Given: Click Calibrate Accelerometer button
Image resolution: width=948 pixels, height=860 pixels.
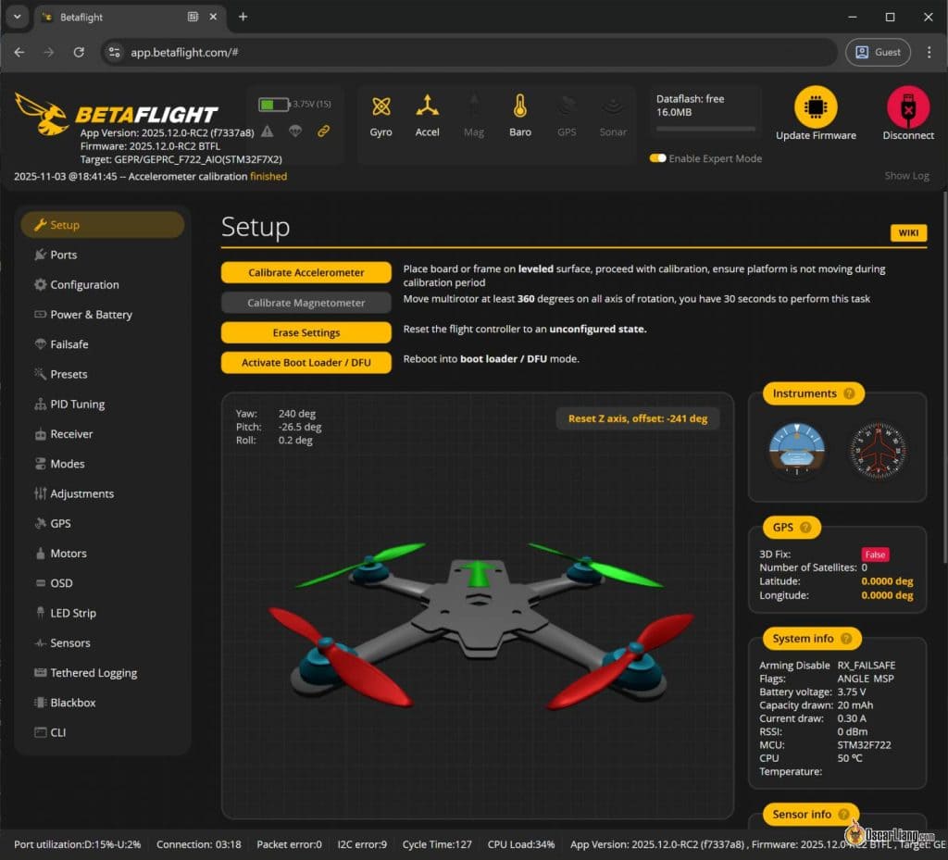Looking at the screenshot, I should [306, 272].
